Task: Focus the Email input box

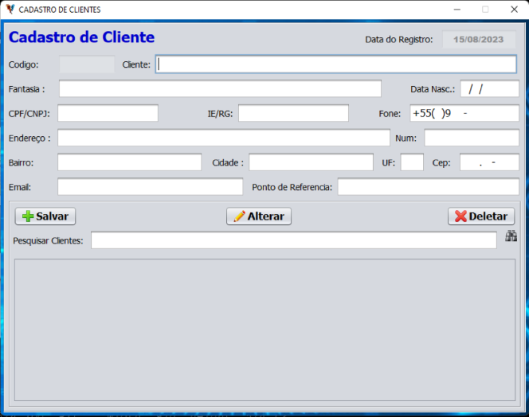Action: 150,187
